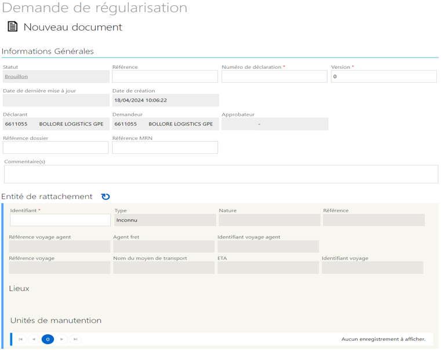Click the Version field showing 0

click(384, 76)
